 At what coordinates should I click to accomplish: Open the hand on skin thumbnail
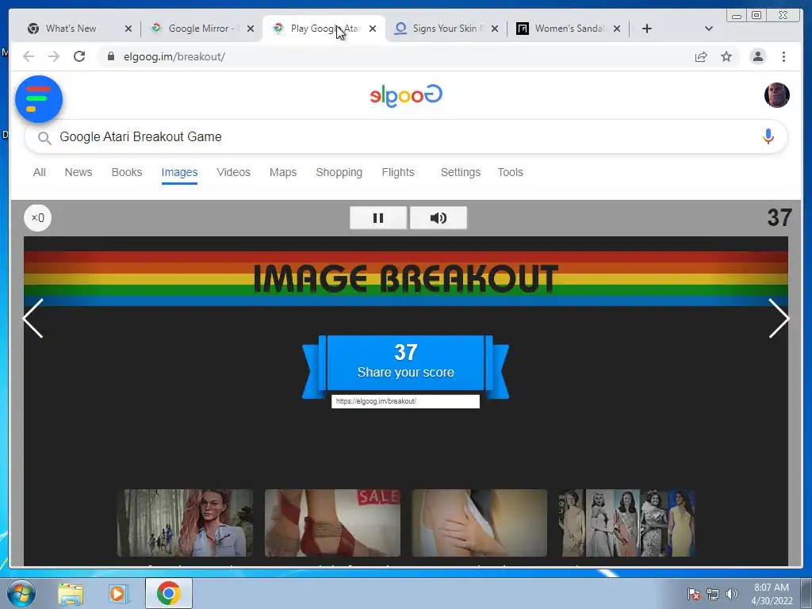pyautogui.click(x=480, y=523)
